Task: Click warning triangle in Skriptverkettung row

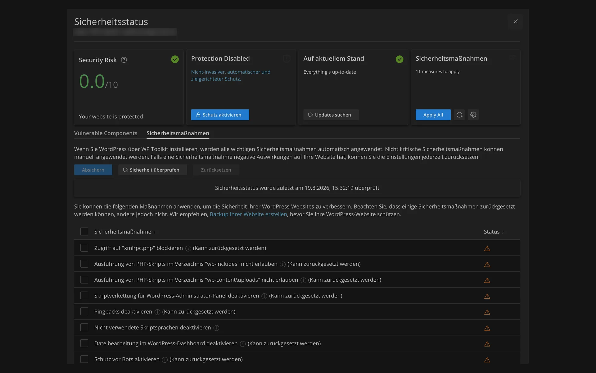Action: [487, 296]
